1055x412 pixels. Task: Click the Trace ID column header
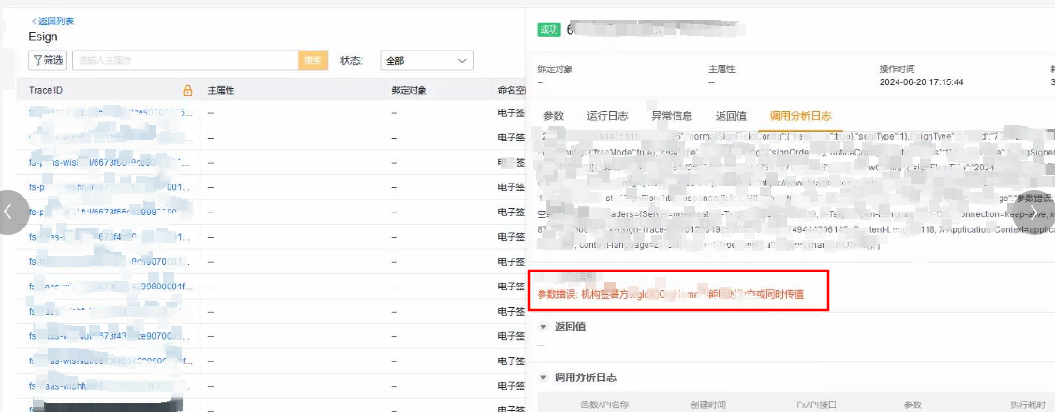pyautogui.click(x=46, y=91)
